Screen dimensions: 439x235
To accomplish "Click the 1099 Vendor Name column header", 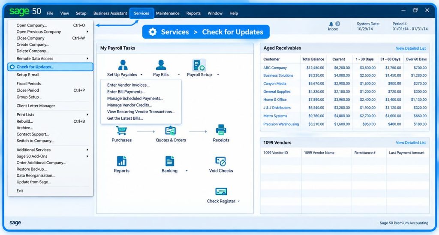I will (319, 153).
